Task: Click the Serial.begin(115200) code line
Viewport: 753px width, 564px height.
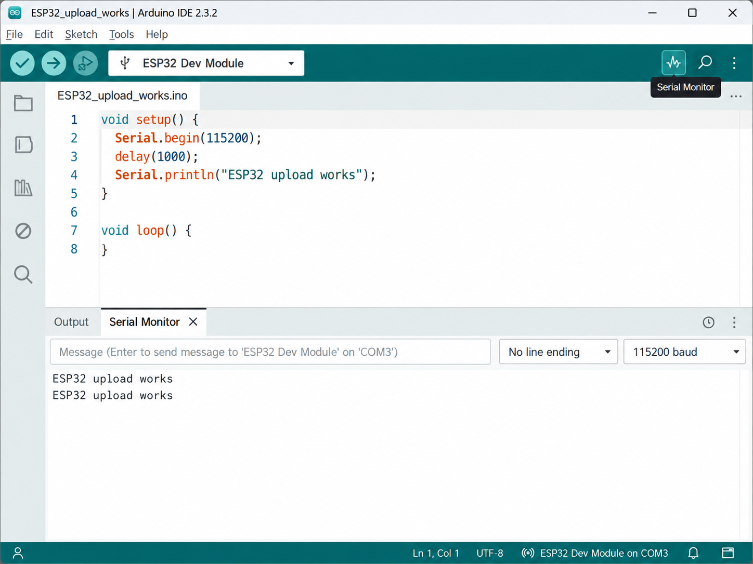Action: [188, 138]
